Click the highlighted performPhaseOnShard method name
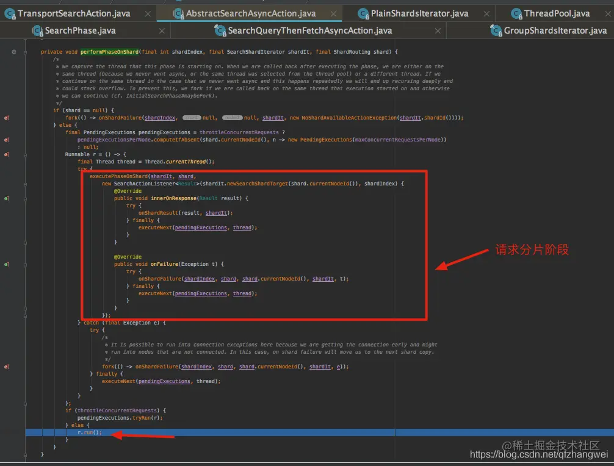This screenshot has height=466, width=614. [110, 52]
